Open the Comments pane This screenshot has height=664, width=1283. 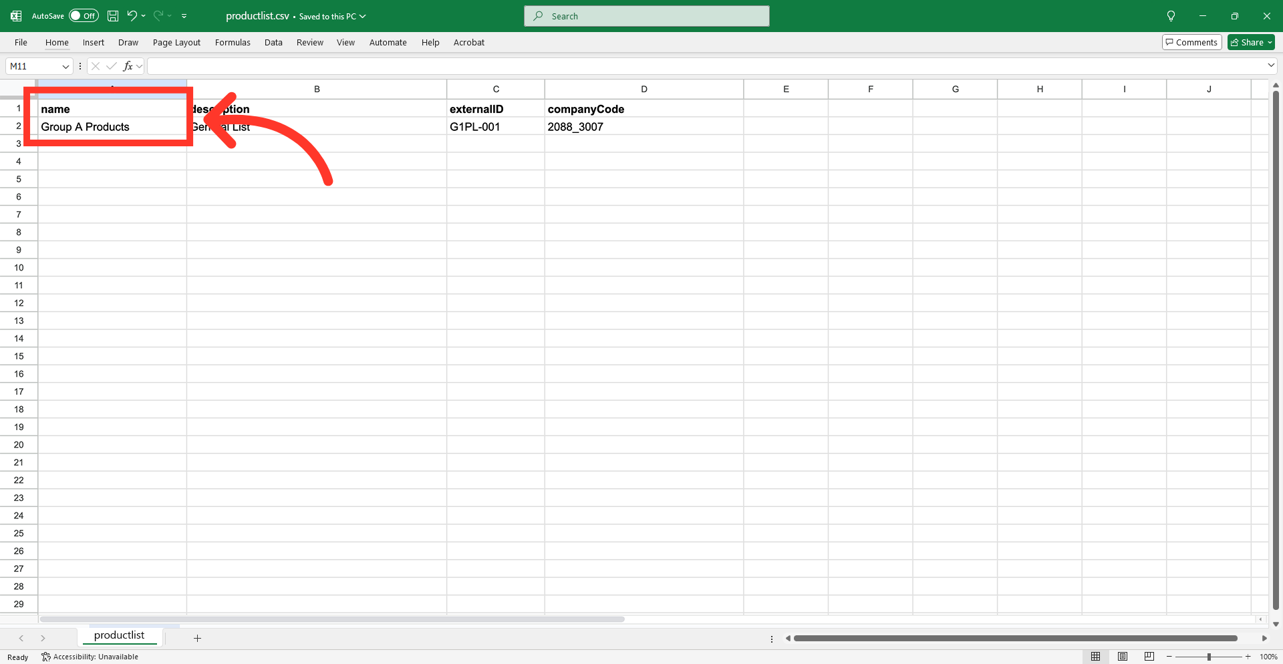point(1192,42)
